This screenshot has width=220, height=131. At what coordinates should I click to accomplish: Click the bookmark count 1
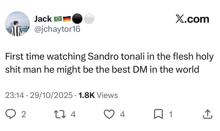[170, 114]
